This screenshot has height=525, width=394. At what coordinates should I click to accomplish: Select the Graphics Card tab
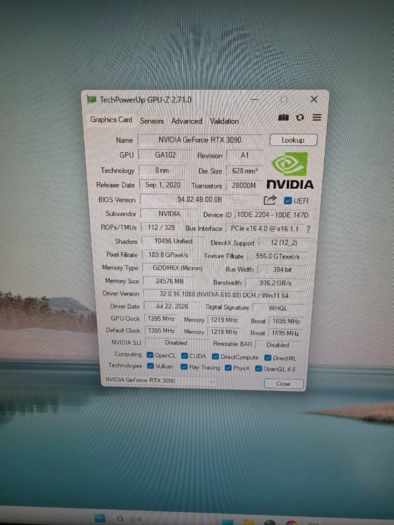[x=111, y=120]
